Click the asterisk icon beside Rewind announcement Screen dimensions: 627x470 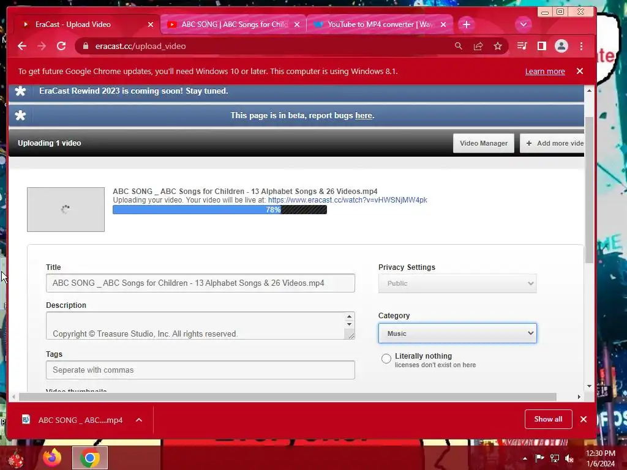click(20, 91)
